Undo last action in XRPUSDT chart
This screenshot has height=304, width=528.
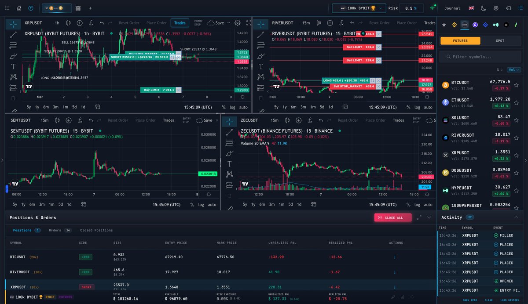tap(102, 23)
